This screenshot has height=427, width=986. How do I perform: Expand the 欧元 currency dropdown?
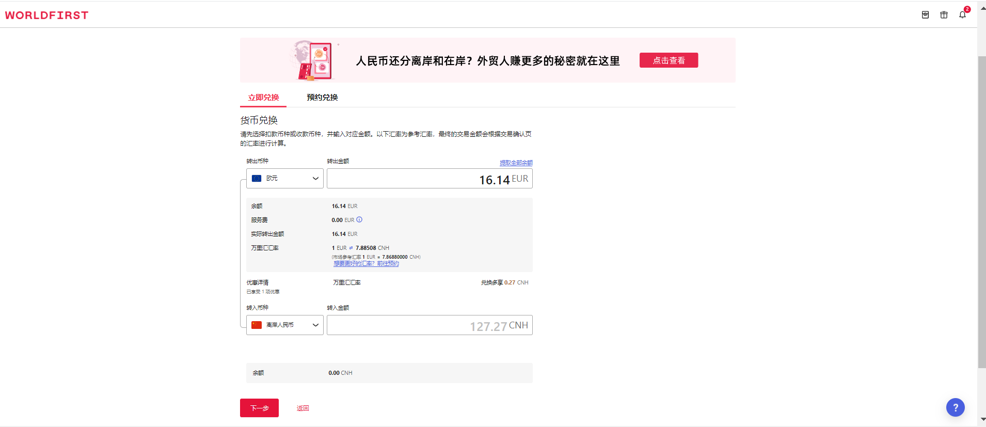(x=285, y=178)
